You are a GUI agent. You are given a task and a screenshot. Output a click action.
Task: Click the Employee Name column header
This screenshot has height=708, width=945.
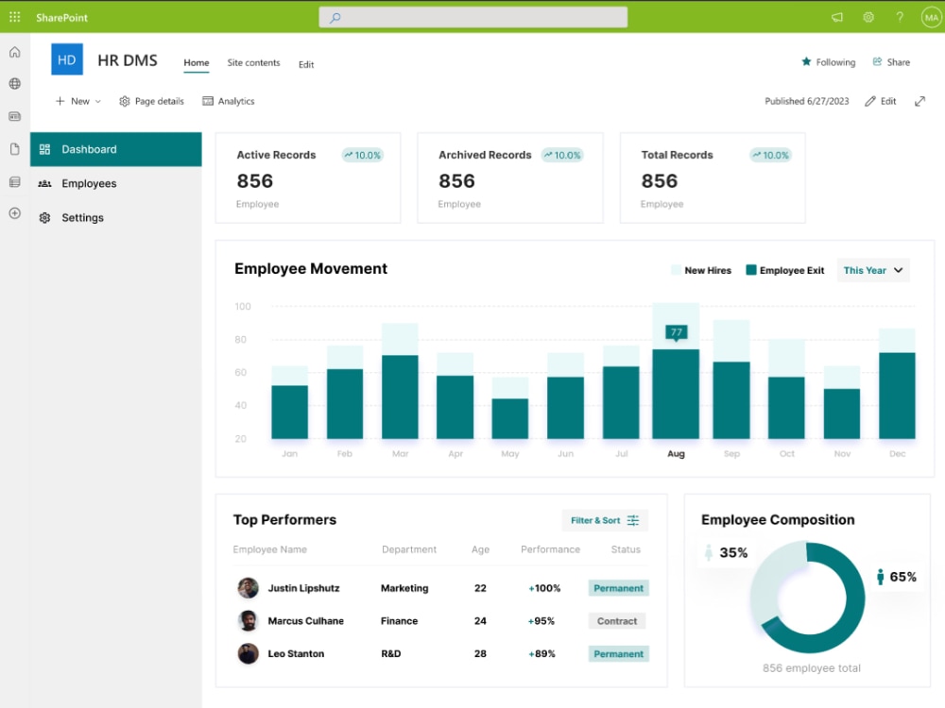click(270, 549)
